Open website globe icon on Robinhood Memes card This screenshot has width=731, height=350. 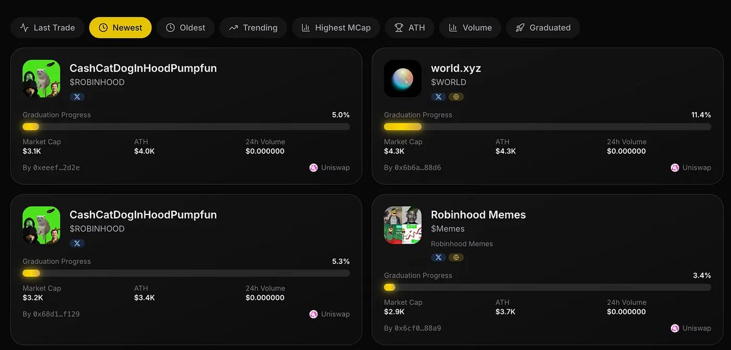pos(456,257)
